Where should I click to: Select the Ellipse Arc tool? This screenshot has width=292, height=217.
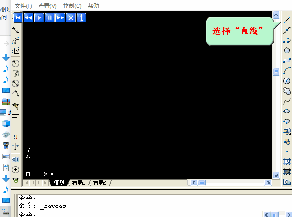coord(287,122)
